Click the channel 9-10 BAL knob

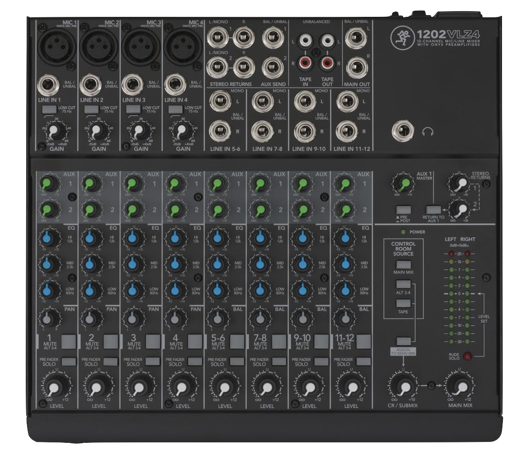pos(302,319)
